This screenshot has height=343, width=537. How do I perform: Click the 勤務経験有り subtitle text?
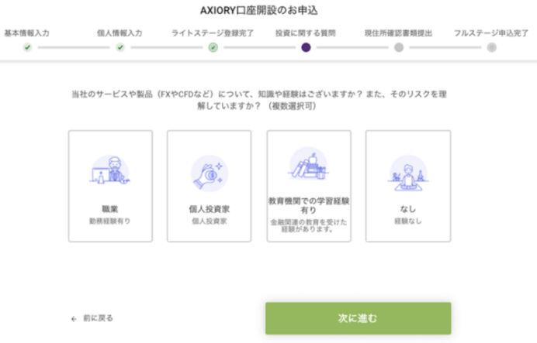click(110, 221)
